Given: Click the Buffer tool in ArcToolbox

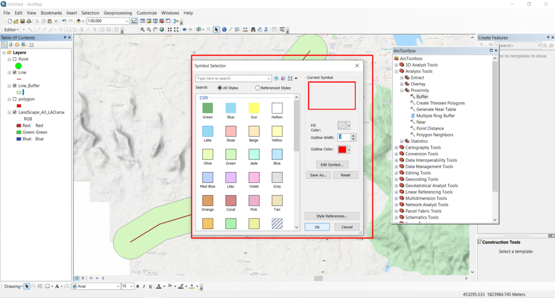Looking at the screenshot, I should tap(422, 97).
